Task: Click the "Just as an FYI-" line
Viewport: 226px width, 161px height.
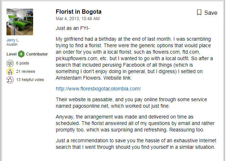Action: 73,28
